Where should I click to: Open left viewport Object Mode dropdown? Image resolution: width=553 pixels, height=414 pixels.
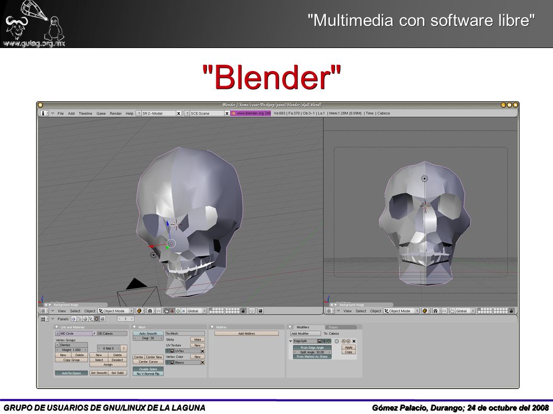tap(116, 311)
